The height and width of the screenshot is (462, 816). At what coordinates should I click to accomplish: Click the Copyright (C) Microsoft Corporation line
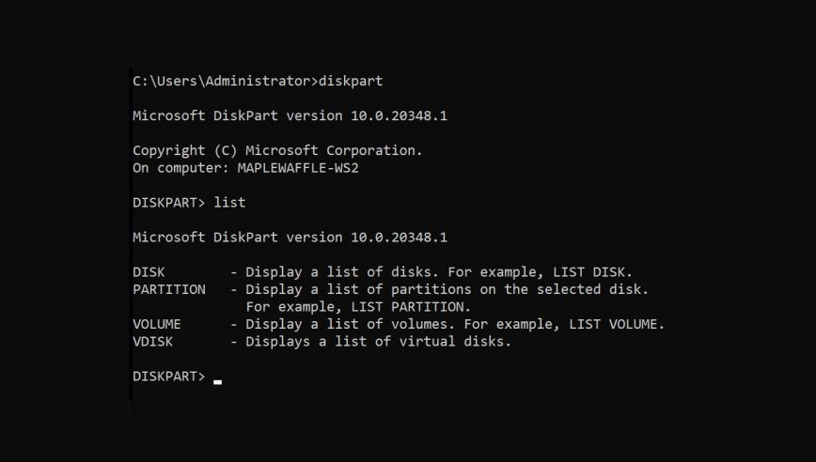[x=278, y=150]
